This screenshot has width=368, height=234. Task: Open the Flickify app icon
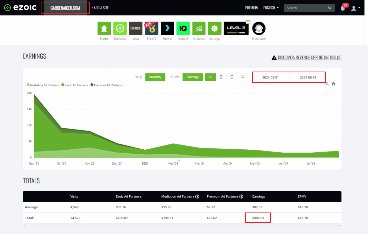pos(152,28)
